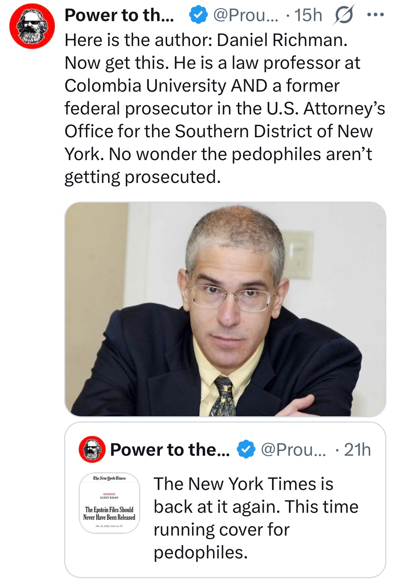Click the "Power to th..." display name
The height and width of the screenshot is (584, 406).
tap(119, 15)
